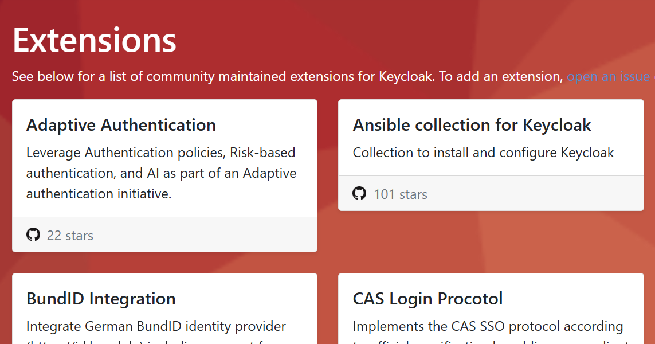The image size is (655, 344).
Task: Open the CAS Login Procotol extension card
Action: click(x=491, y=310)
